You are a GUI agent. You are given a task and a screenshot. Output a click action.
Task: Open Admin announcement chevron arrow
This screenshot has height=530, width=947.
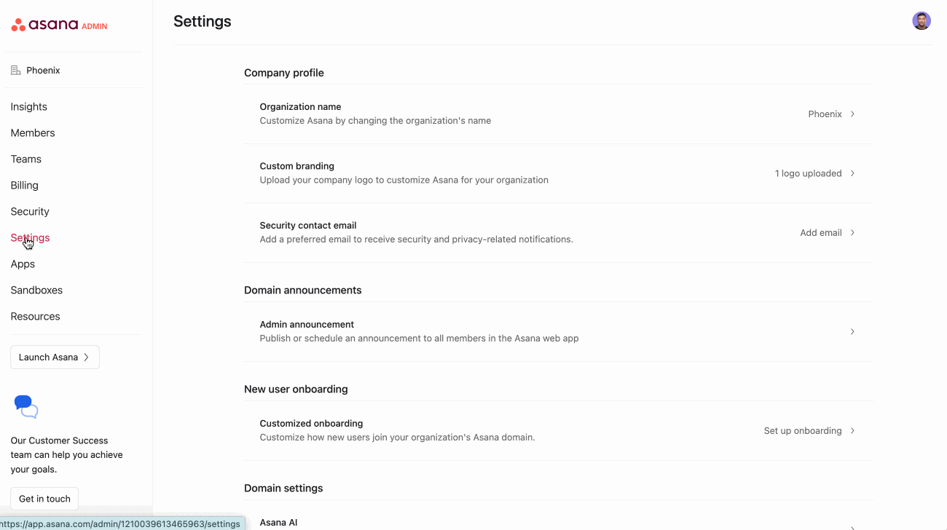[852, 332]
